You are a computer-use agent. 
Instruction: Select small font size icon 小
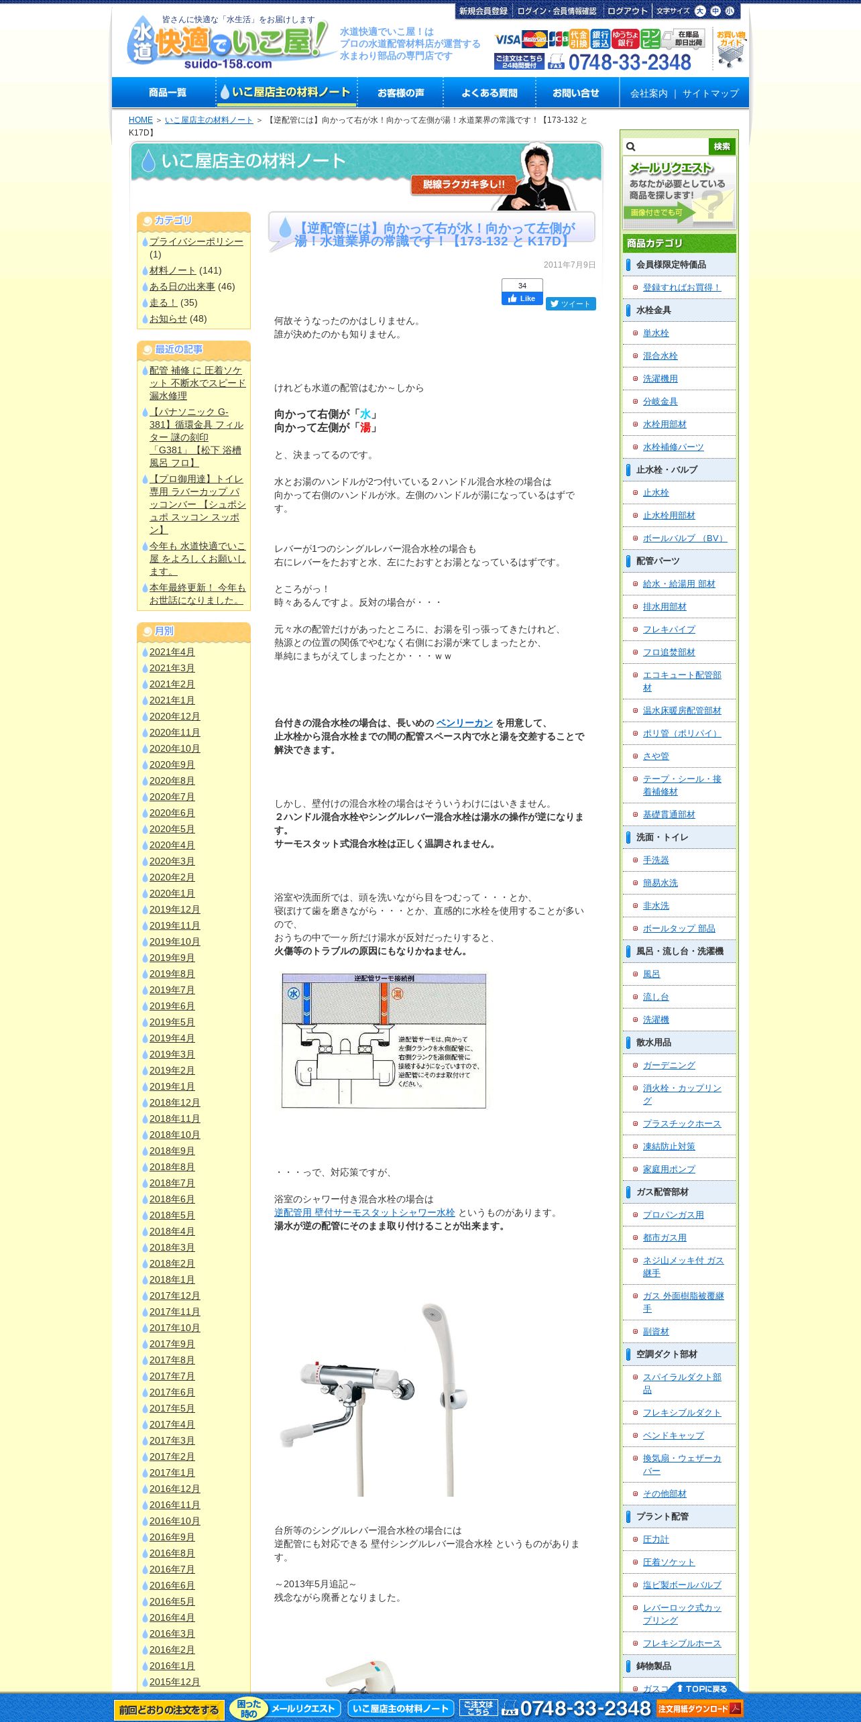pos(730,11)
